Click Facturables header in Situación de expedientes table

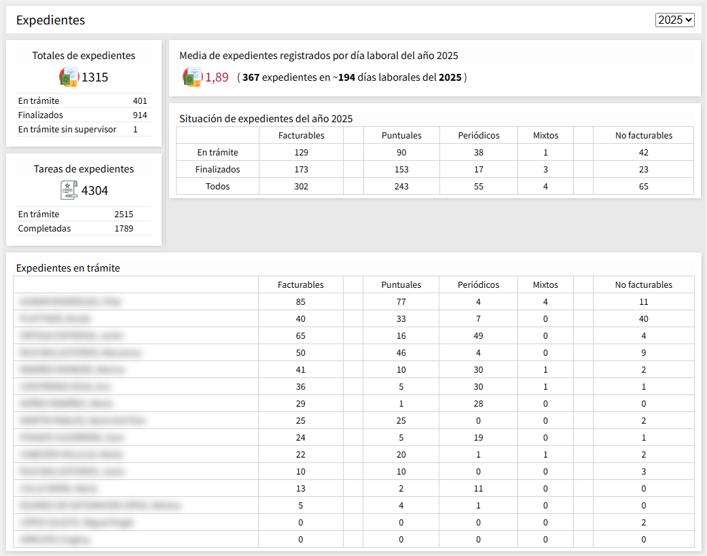[x=301, y=135]
